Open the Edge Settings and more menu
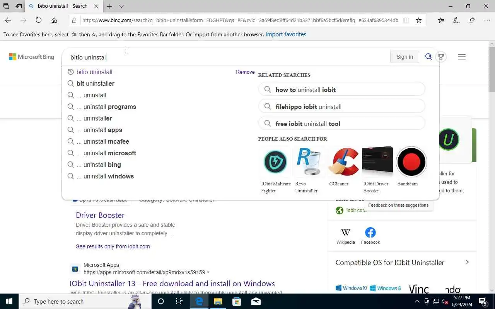The width and height of the screenshot is (495, 309). (487, 20)
